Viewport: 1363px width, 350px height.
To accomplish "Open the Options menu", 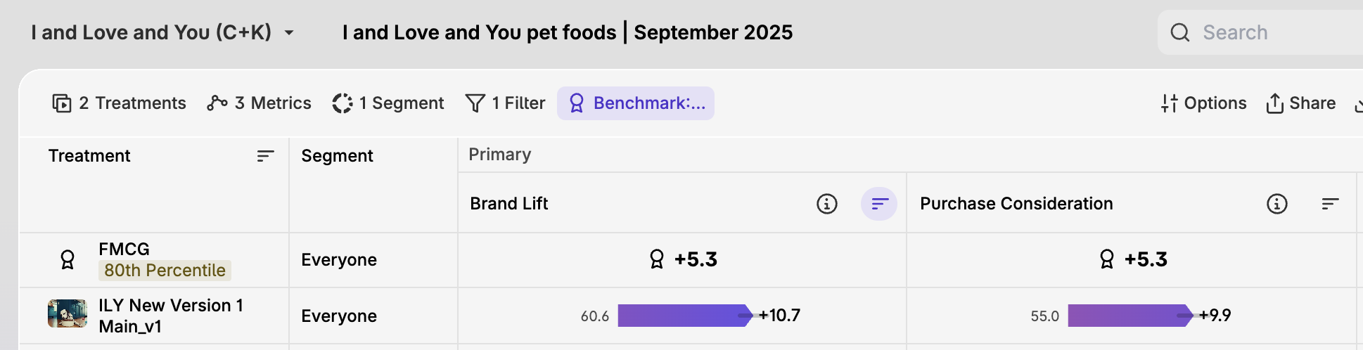I will (x=1203, y=103).
